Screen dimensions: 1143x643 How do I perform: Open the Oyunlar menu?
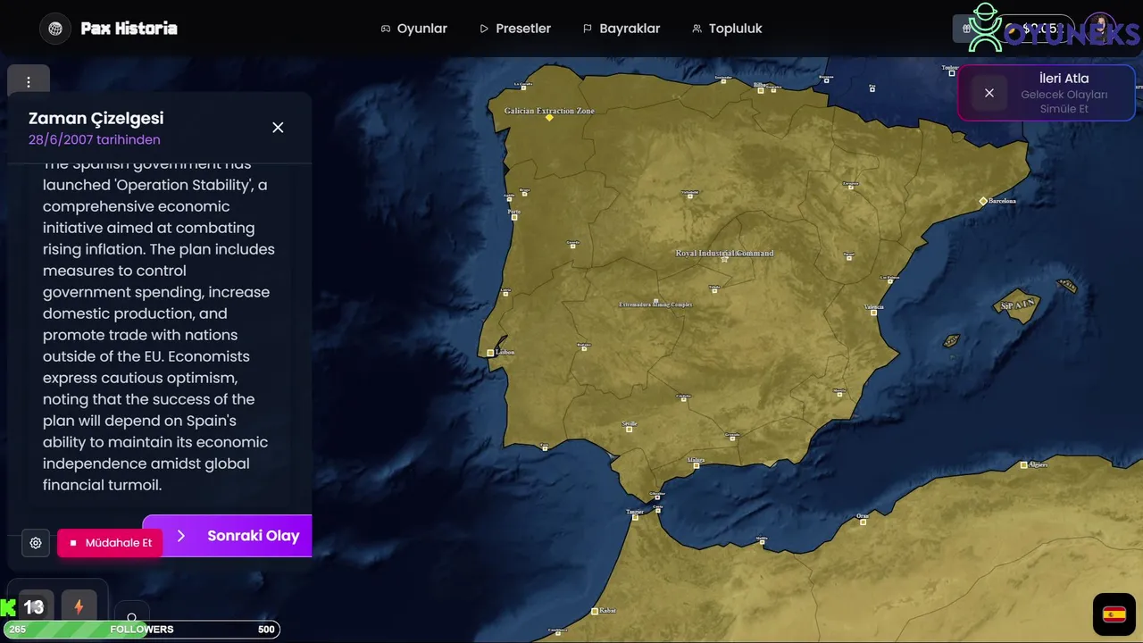(x=413, y=29)
